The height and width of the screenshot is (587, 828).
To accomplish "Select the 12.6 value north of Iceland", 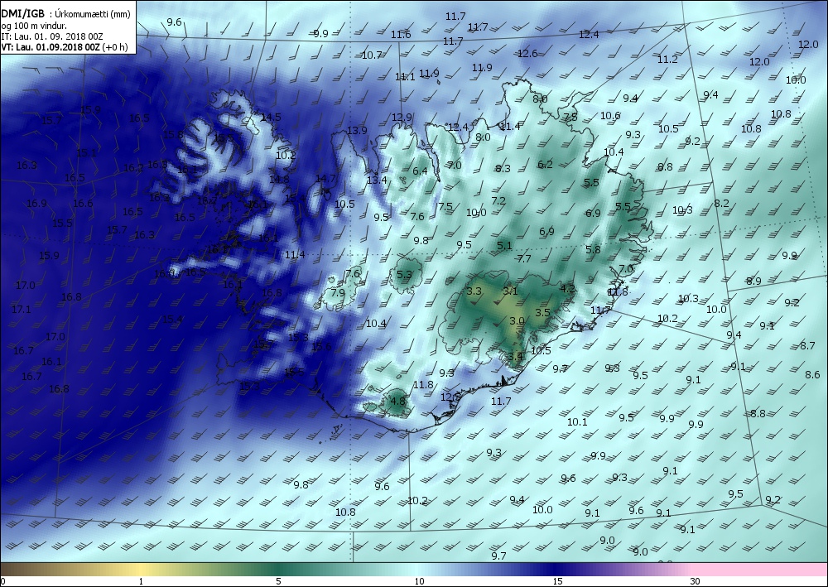I will point(527,53).
